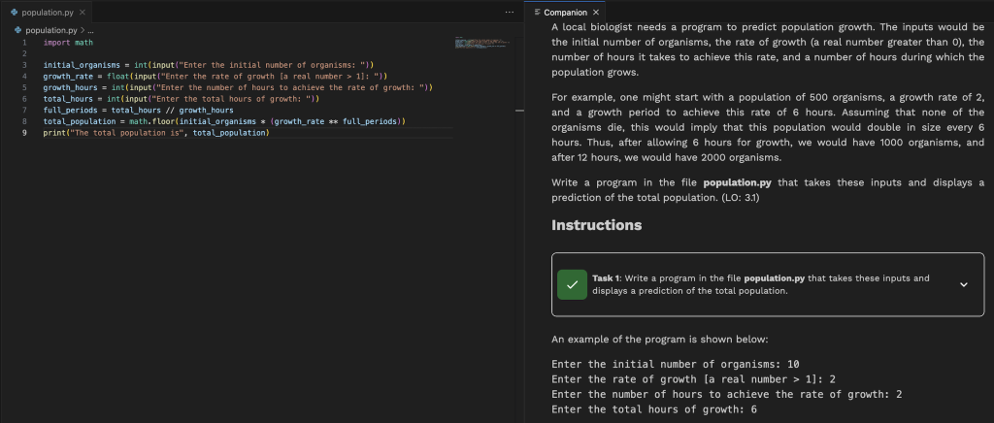Switch to the population.py tab
This screenshot has width=994, height=423.
pos(47,12)
